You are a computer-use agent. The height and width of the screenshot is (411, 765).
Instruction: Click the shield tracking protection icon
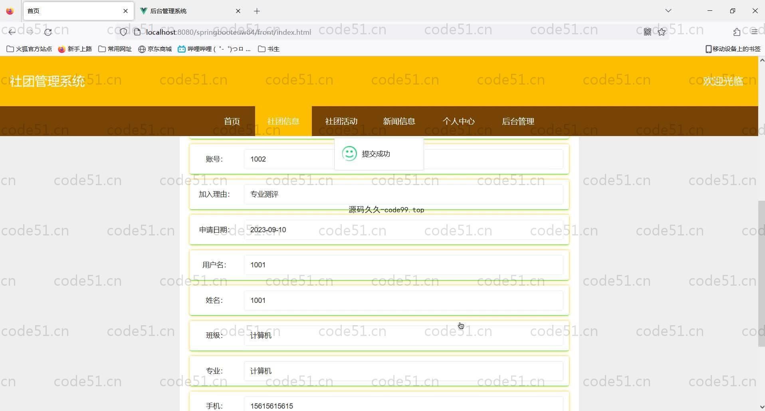tap(123, 32)
